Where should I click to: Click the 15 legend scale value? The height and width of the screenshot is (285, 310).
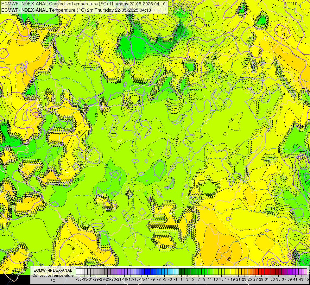pyautogui.click(x=221, y=279)
